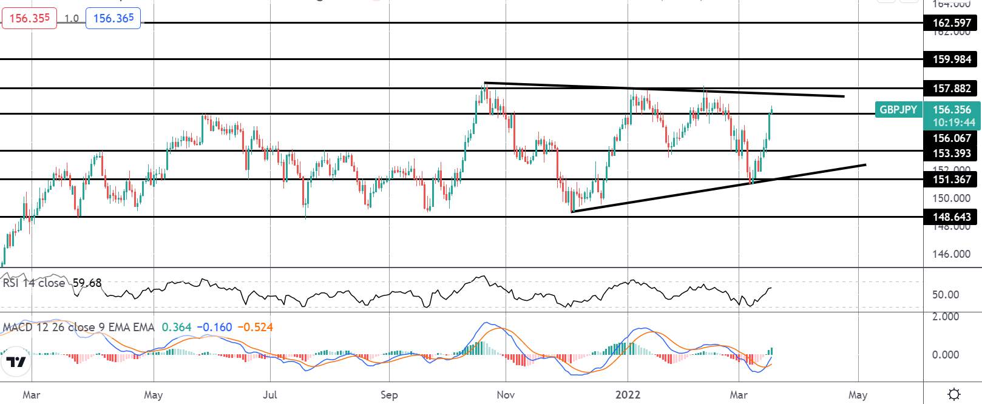Click the 162.597 price level label
This screenshot has width=982, height=404.
[952, 23]
